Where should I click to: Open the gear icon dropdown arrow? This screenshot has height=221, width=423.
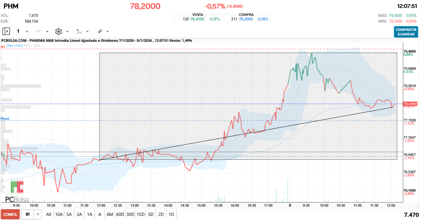67,31
